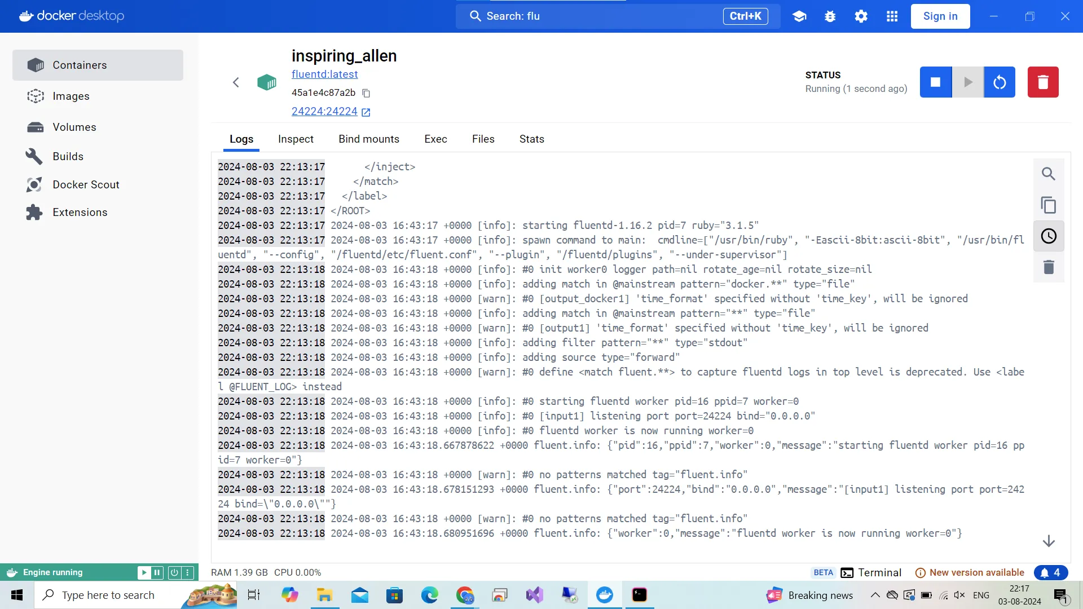Switch to the Files tab
The width and height of the screenshot is (1083, 609).
point(483,139)
